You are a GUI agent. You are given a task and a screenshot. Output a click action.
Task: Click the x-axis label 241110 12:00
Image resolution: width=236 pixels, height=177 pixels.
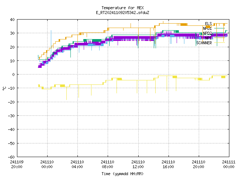point(138,164)
